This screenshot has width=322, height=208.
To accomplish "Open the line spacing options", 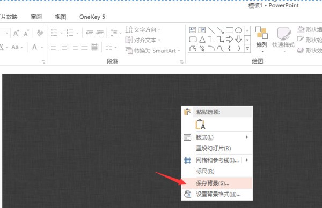I will [115, 33].
